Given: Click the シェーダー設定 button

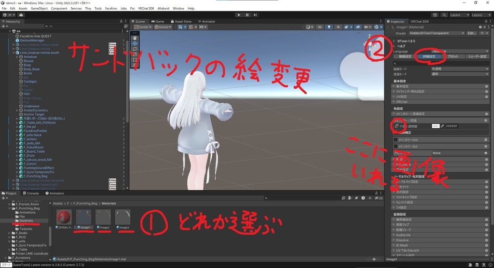Looking at the screenshot, I should pos(477,56).
